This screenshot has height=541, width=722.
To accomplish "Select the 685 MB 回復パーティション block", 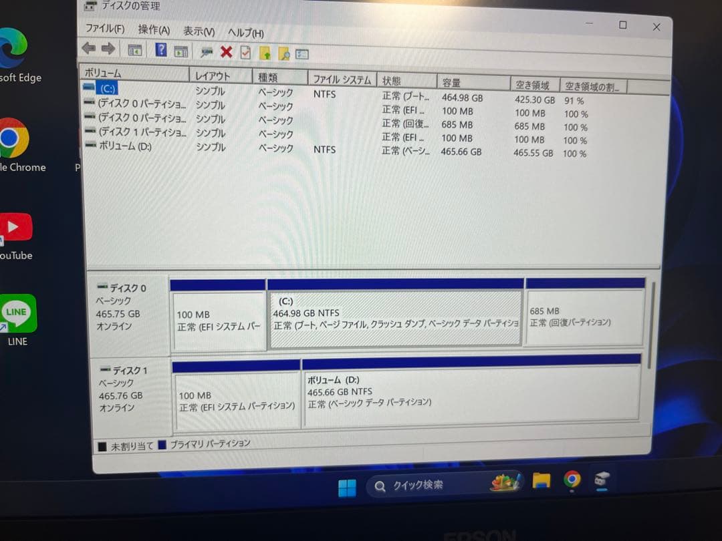I will click(584, 317).
